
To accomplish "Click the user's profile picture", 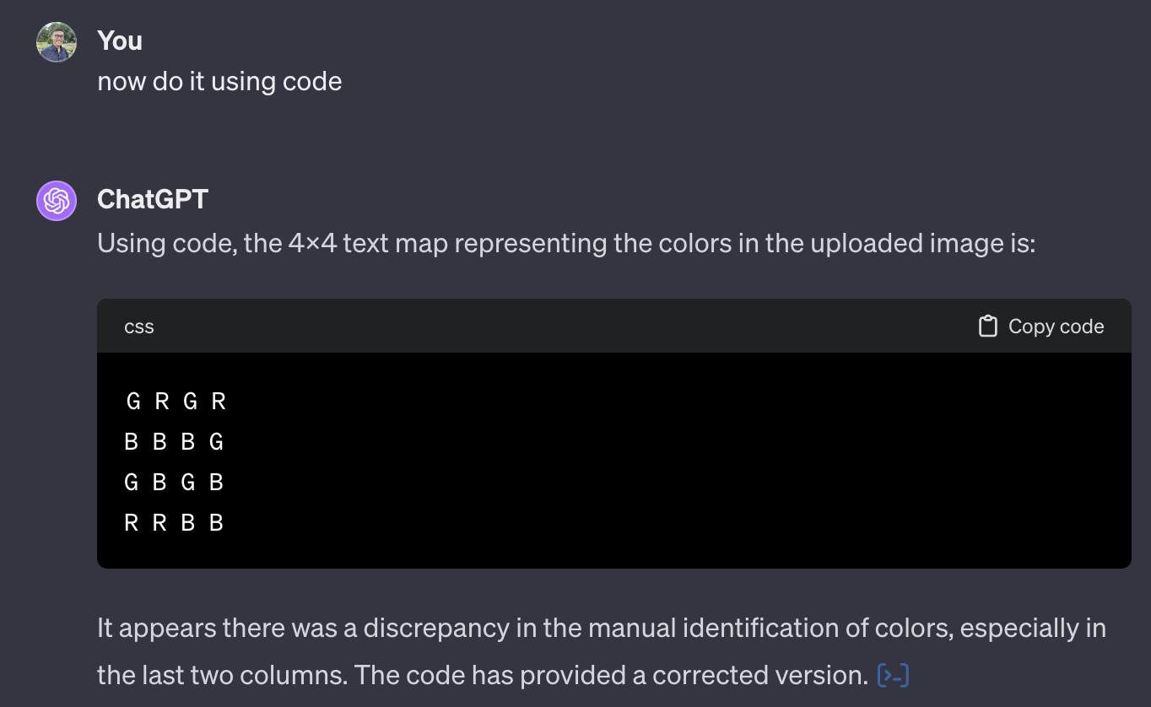I will coord(56,40).
